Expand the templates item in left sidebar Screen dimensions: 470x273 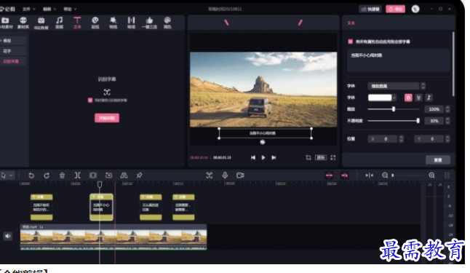pyautogui.click(x=13, y=41)
